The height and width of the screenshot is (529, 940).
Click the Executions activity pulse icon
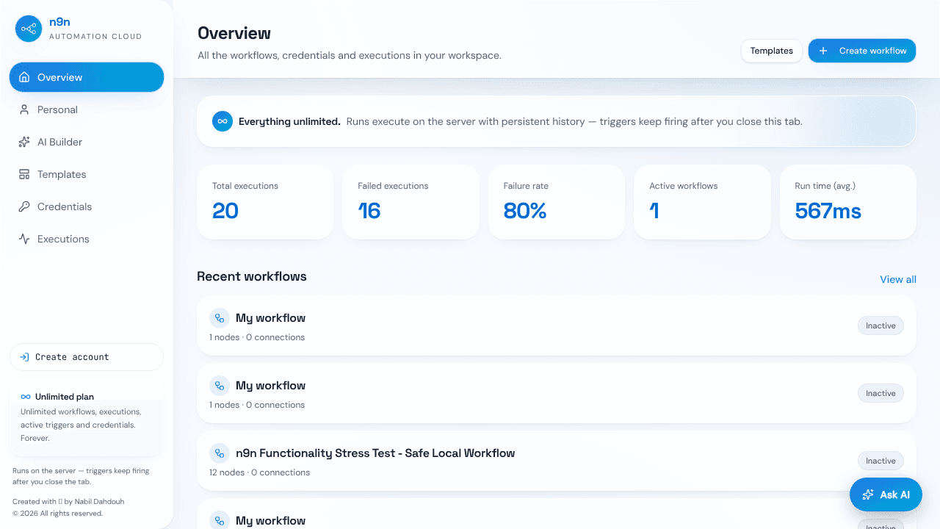tap(24, 239)
